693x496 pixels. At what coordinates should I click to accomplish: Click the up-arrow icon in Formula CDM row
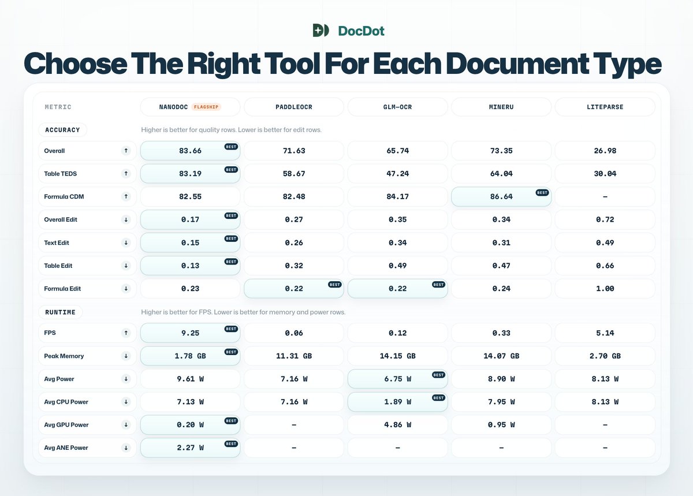(x=126, y=197)
